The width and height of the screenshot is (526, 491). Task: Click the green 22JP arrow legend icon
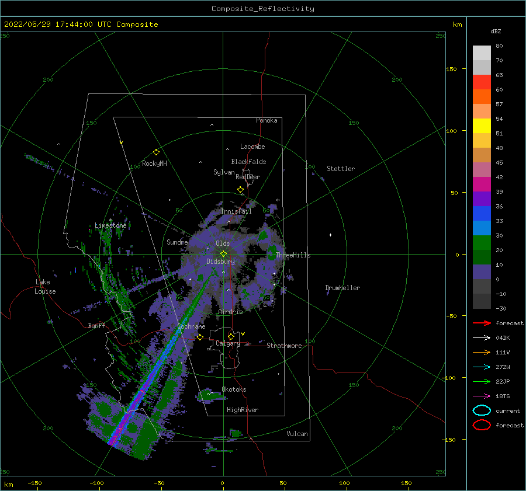point(482,381)
